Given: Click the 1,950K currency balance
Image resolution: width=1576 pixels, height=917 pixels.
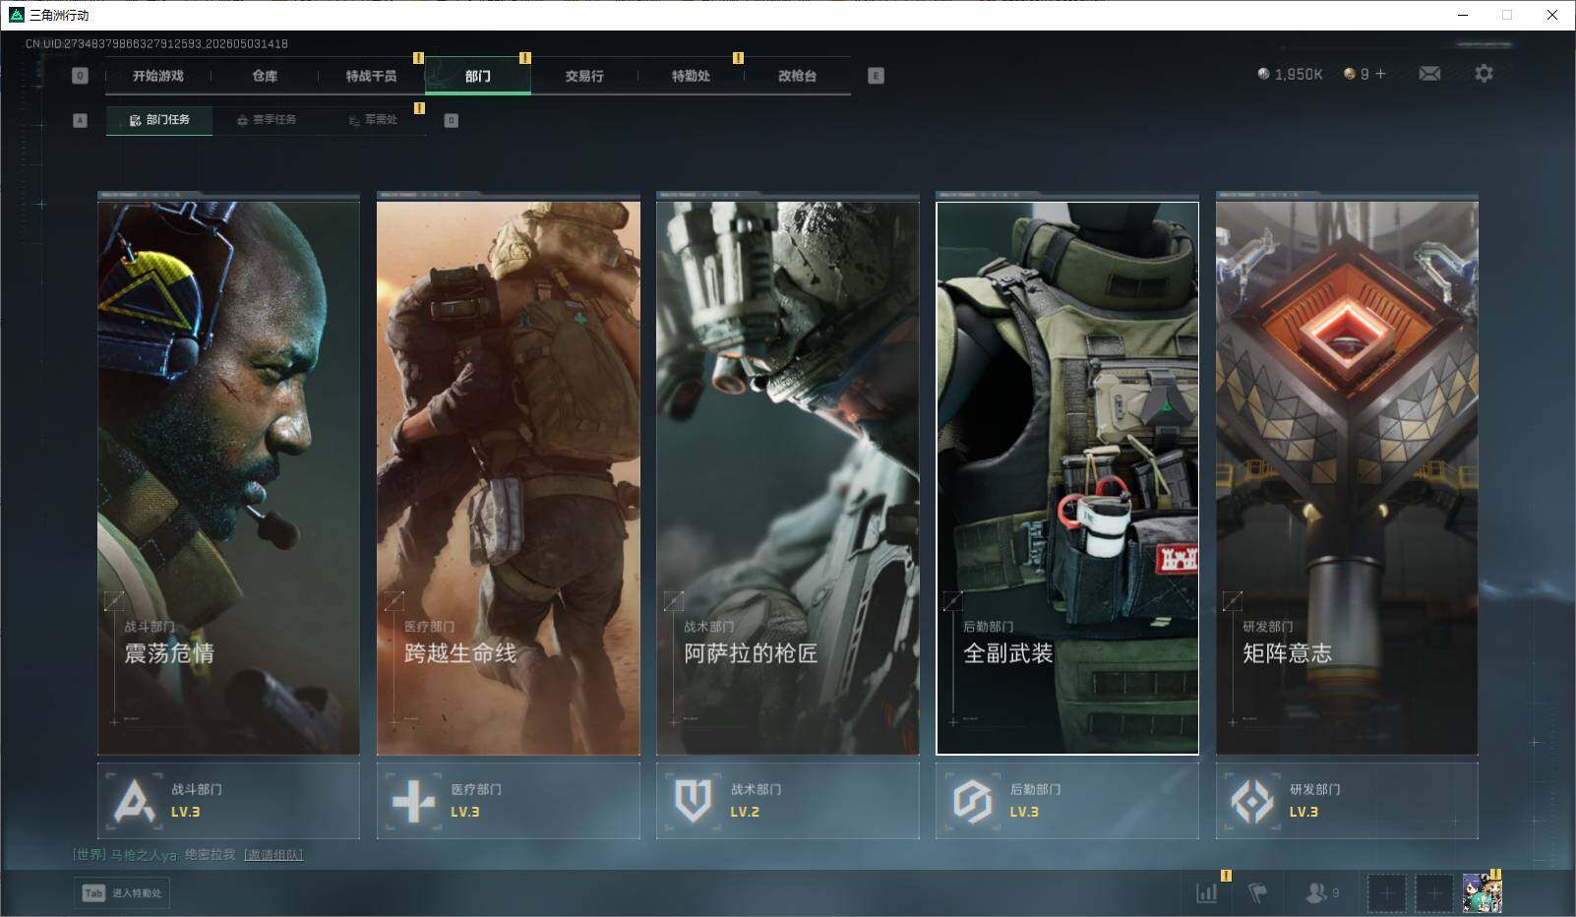Looking at the screenshot, I should 1290,74.
